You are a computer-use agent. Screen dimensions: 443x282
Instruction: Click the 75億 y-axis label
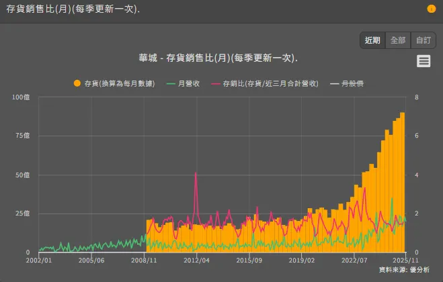point(22,136)
